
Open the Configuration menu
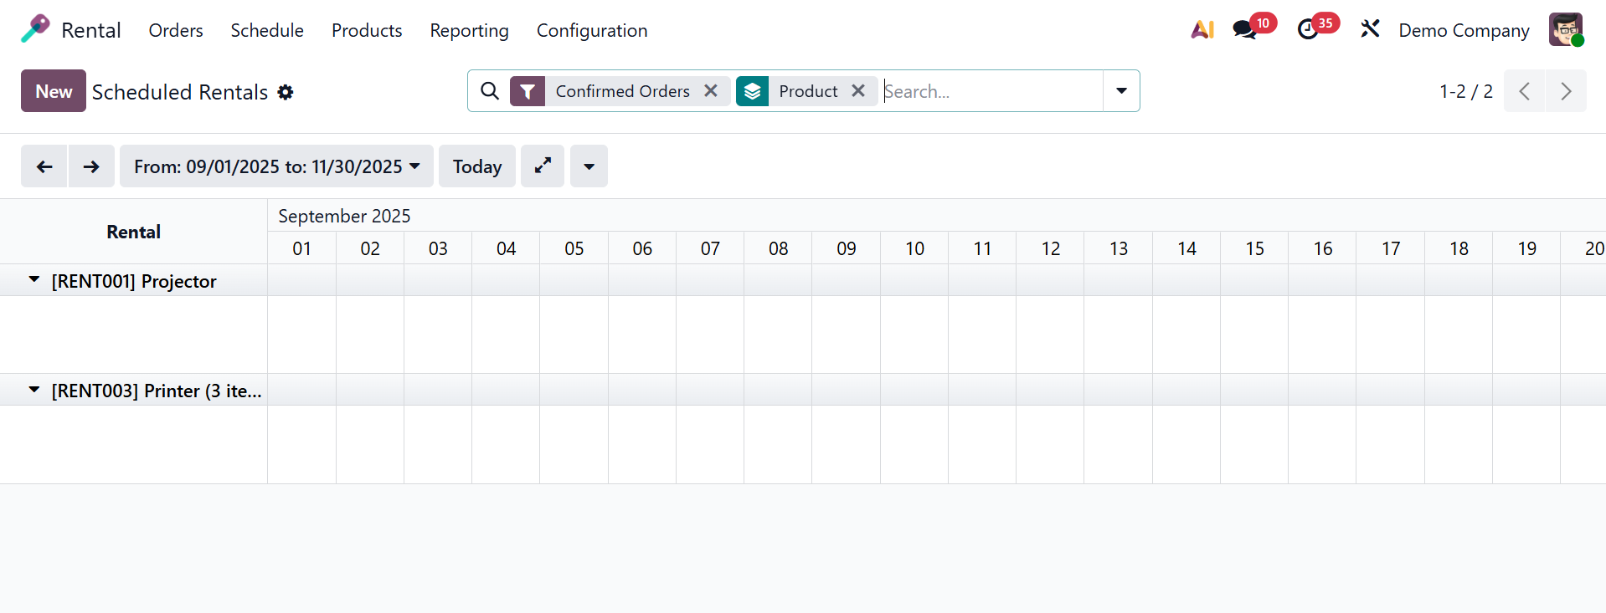point(592,30)
